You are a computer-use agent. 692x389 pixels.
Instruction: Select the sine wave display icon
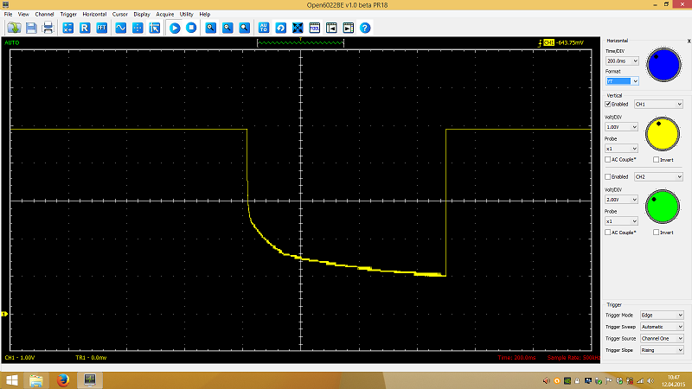coord(120,28)
